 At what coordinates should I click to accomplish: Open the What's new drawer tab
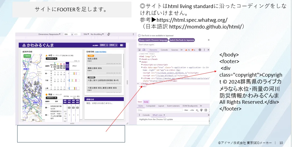pos(158,115)
